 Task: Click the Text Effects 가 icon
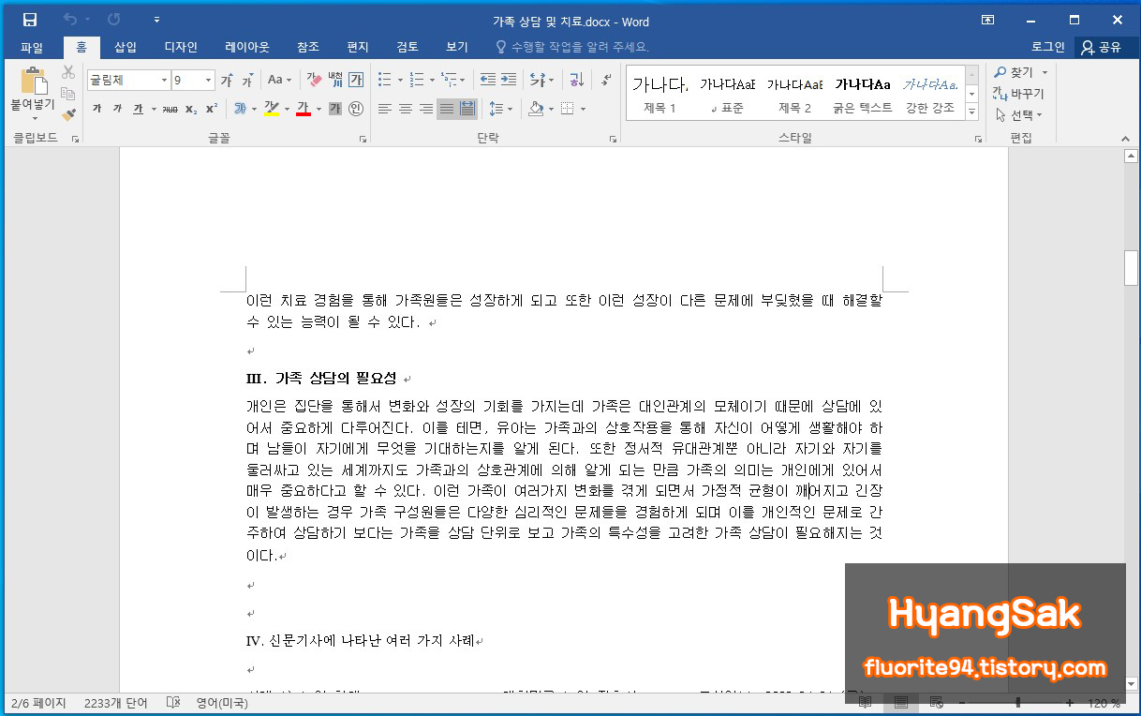240,110
